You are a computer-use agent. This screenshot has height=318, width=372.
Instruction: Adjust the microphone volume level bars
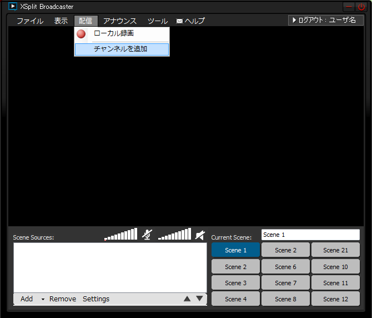point(120,234)
